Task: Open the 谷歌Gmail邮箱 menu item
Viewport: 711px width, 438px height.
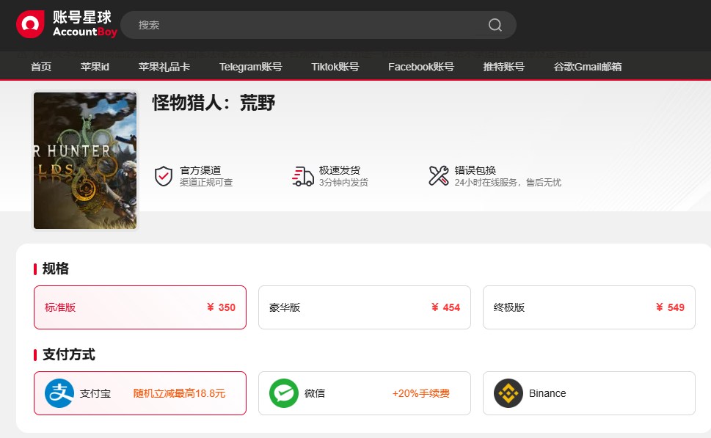Action: [x=588, y=67]
